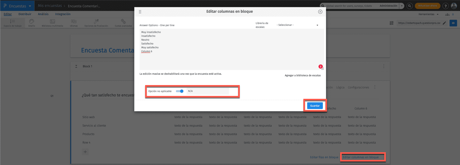This screenshot has width=460, height=165.
Task: Click the N/A label input field
Action: point(208,91)
